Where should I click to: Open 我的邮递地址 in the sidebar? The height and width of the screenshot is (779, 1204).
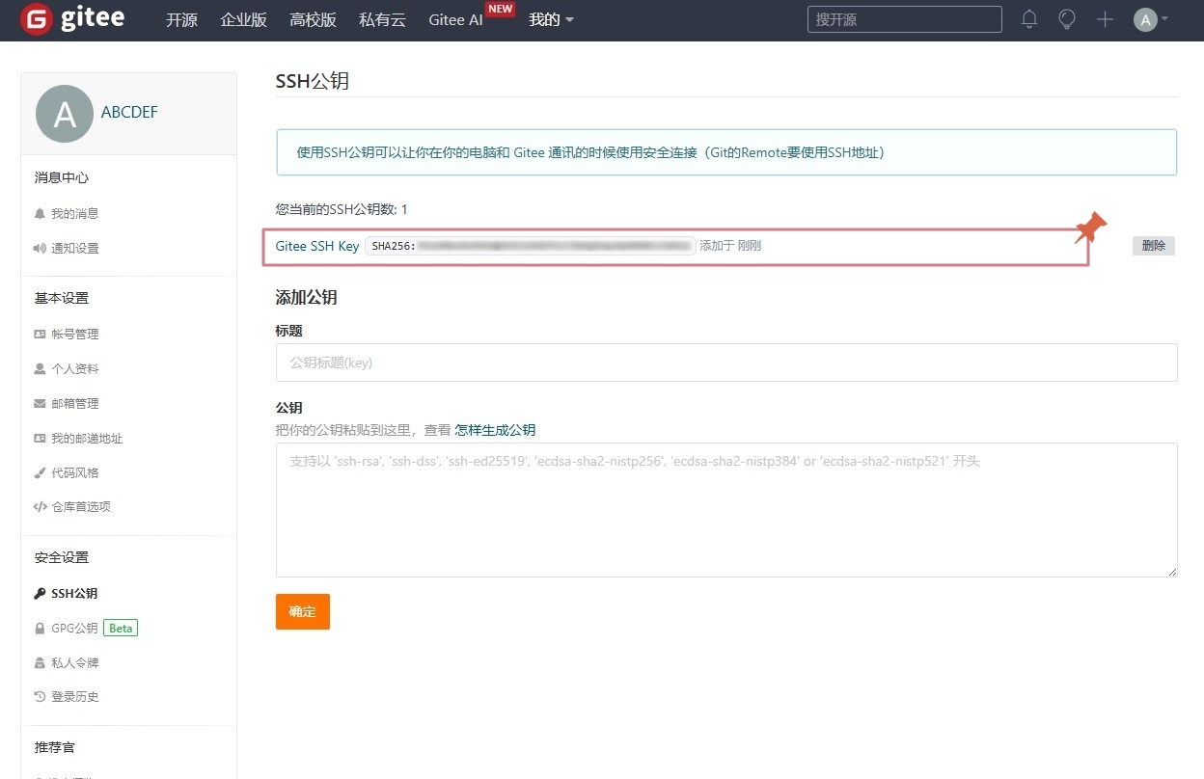tap(87, 438)
